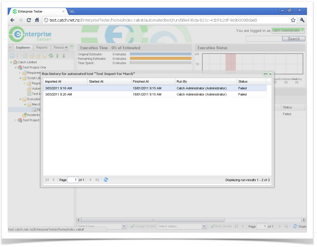Reload the page in browser
317x247 pixels.
coord(29,20)
